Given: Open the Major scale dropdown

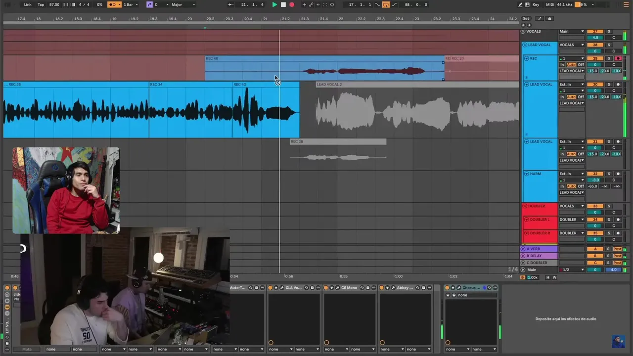Looking at the screenshot, I should pyautogui.click(x=183, y=4).
